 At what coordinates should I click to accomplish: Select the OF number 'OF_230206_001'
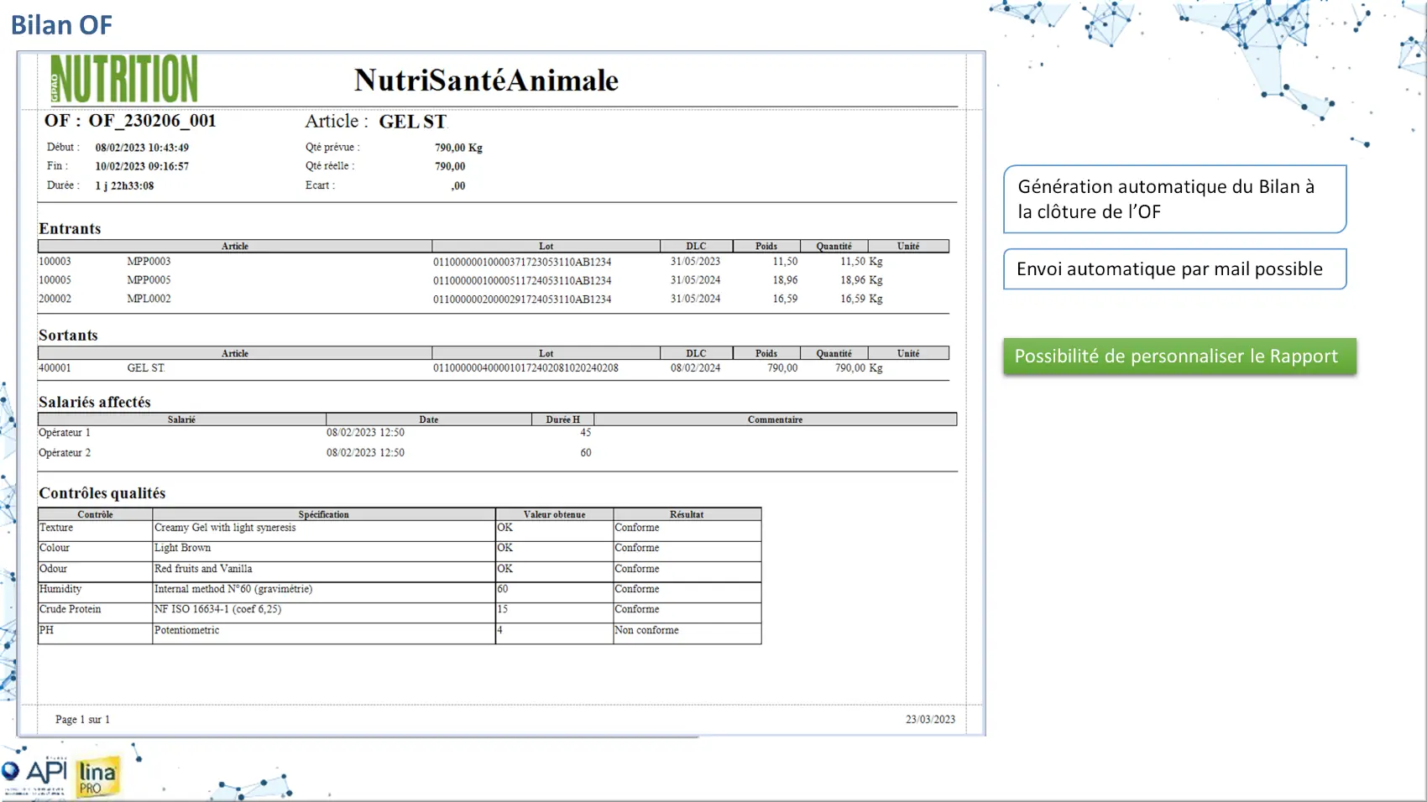pyautogui.click(x=153, y=121)
